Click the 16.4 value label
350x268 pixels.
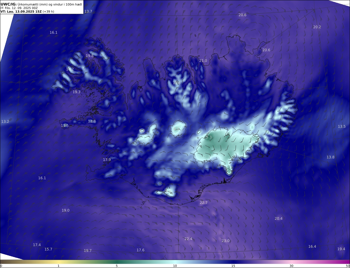tap(312, 247)
